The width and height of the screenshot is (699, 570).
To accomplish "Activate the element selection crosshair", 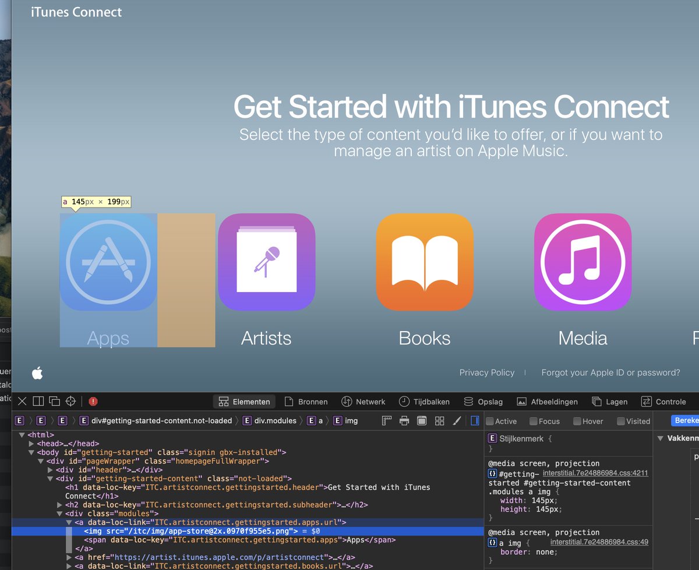I will tap(71, 401).
